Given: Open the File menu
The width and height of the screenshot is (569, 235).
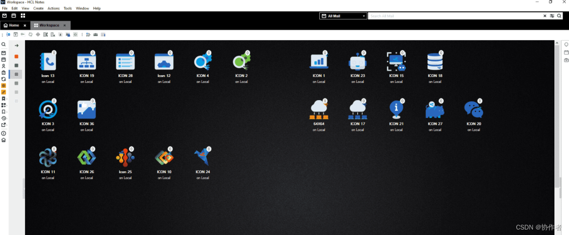Looking at the screenshot, I should click(5, 8).
